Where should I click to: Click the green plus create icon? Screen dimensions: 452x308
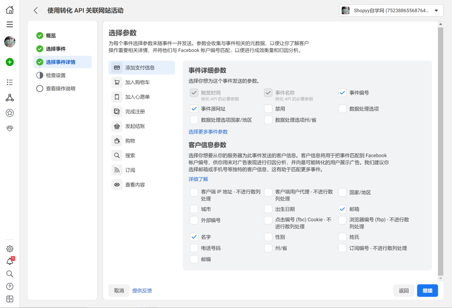tap(10, 62)
